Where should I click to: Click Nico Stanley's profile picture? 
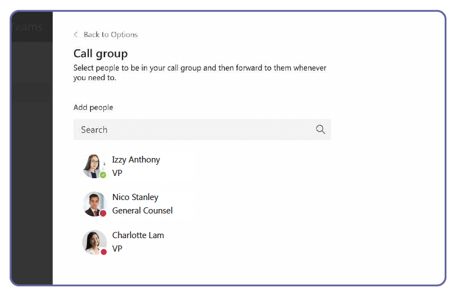pyautogui.click(x=93, y=203)
